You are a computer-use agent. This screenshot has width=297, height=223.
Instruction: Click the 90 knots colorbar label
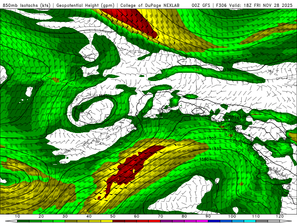[x=208, y=216]
